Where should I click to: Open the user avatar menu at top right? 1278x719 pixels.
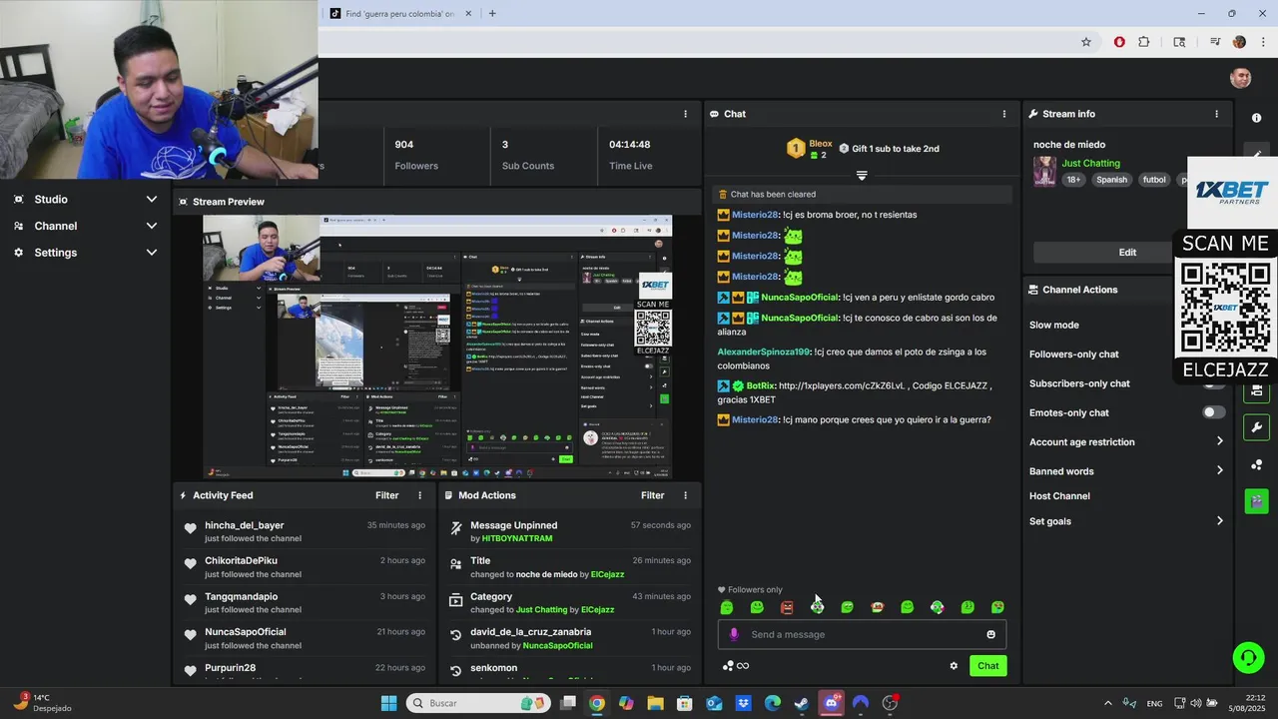click(x=1240, y=78)
